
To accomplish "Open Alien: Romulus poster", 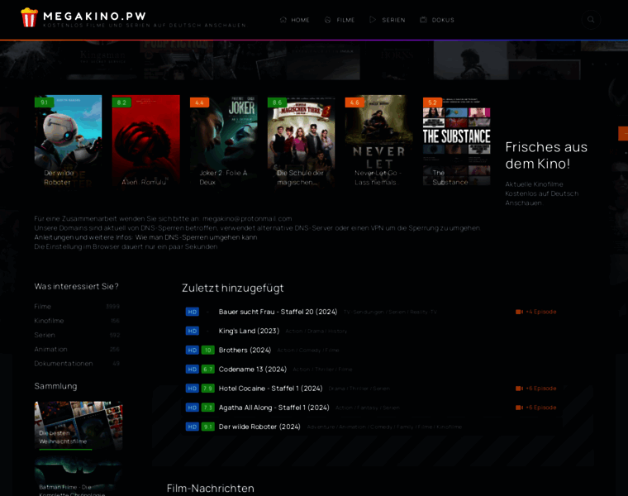I will [145, 141].
